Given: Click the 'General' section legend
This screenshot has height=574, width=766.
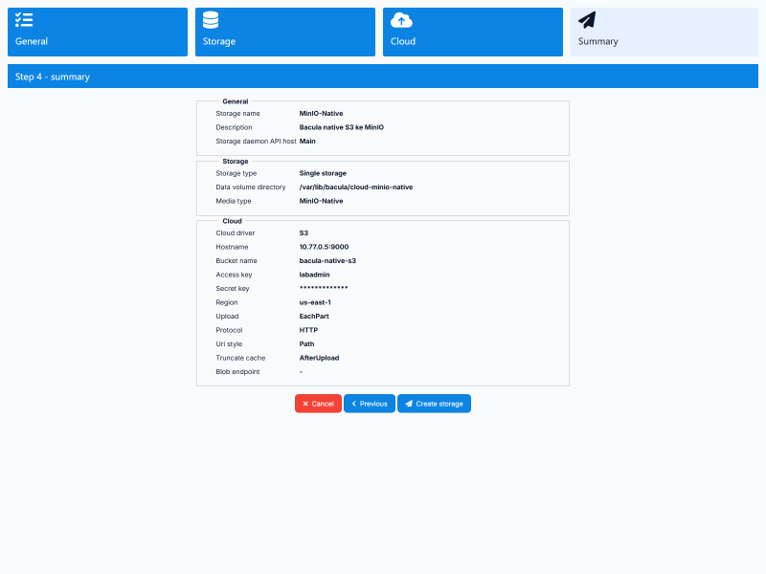Looking at the screenshot, I should [236, 101].
